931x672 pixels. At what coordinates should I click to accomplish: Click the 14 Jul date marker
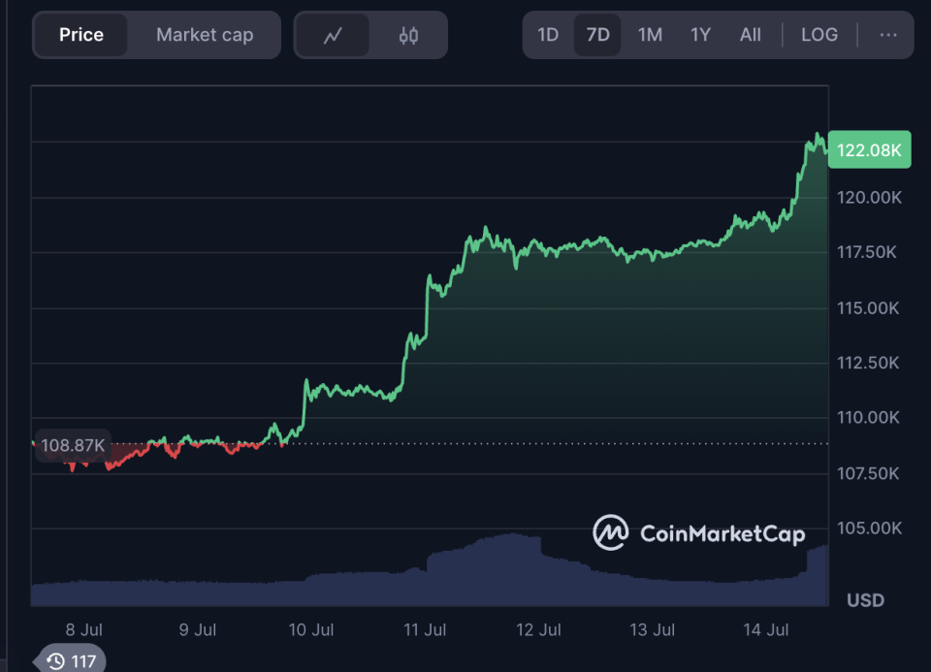pos(765,630)
